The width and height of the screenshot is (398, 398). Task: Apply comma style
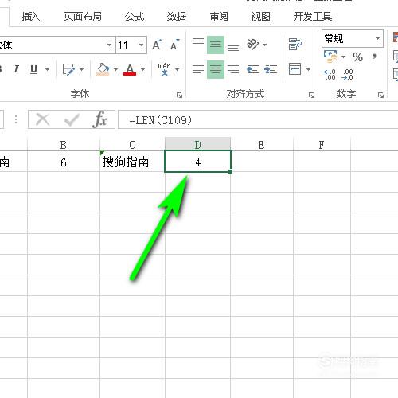point(374,57)
